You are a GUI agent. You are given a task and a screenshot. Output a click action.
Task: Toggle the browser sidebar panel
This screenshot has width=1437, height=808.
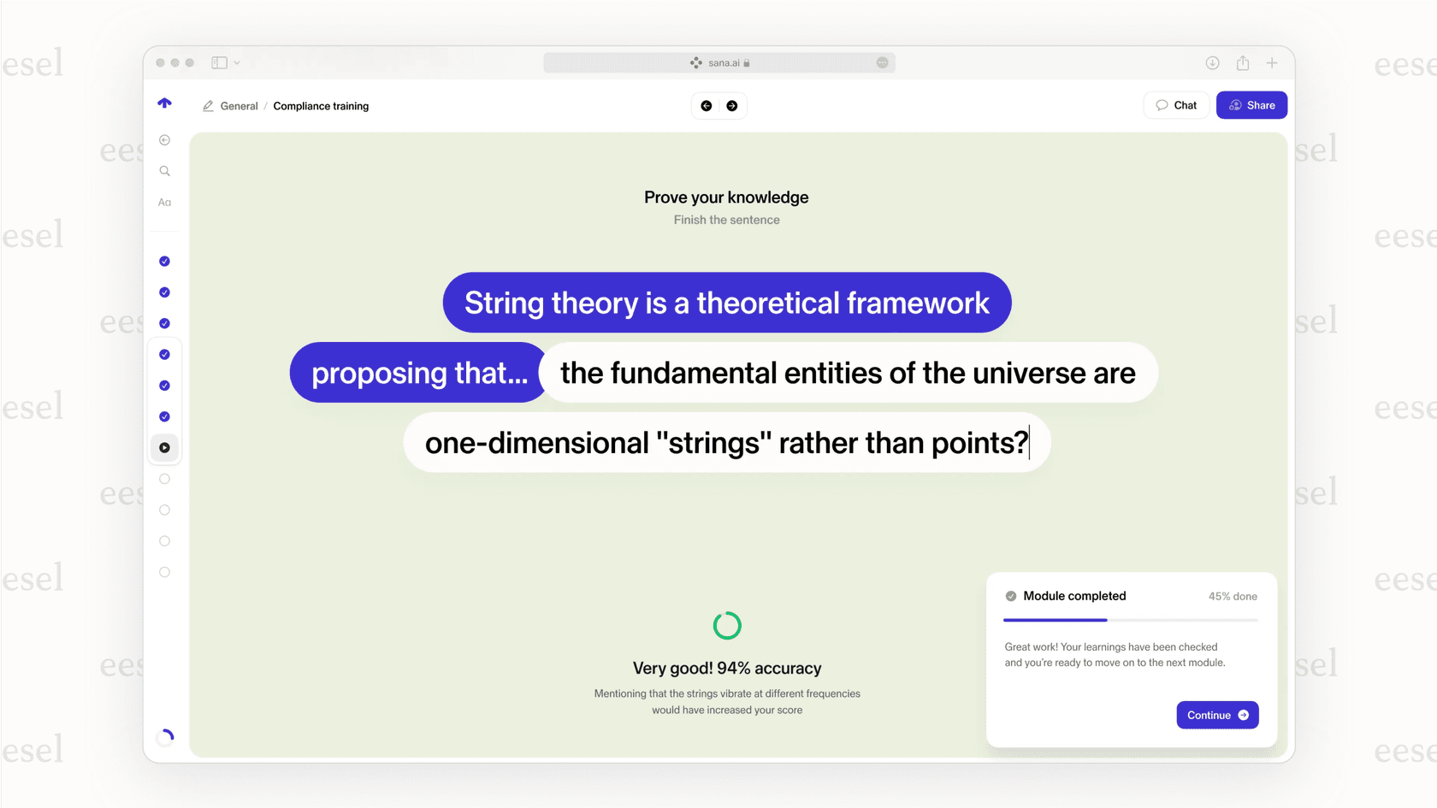coord(220,63)
